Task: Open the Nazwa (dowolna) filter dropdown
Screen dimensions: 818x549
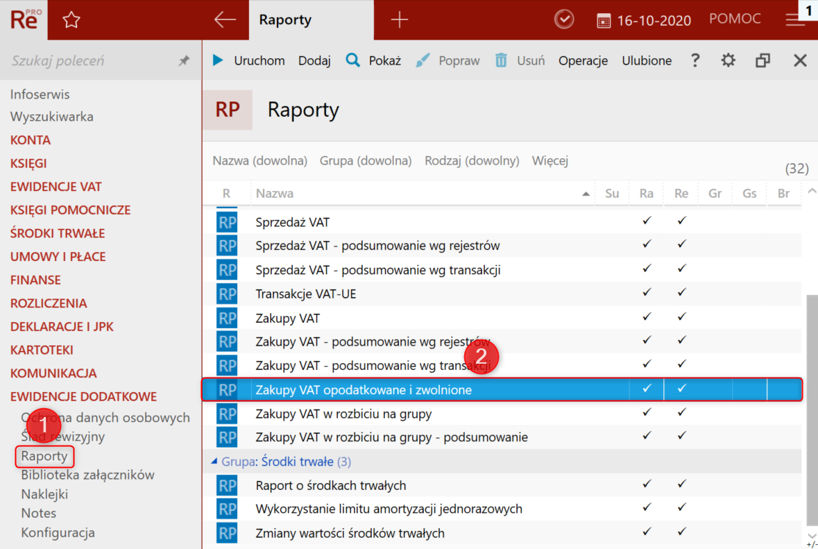Action: tap(259, 161)
